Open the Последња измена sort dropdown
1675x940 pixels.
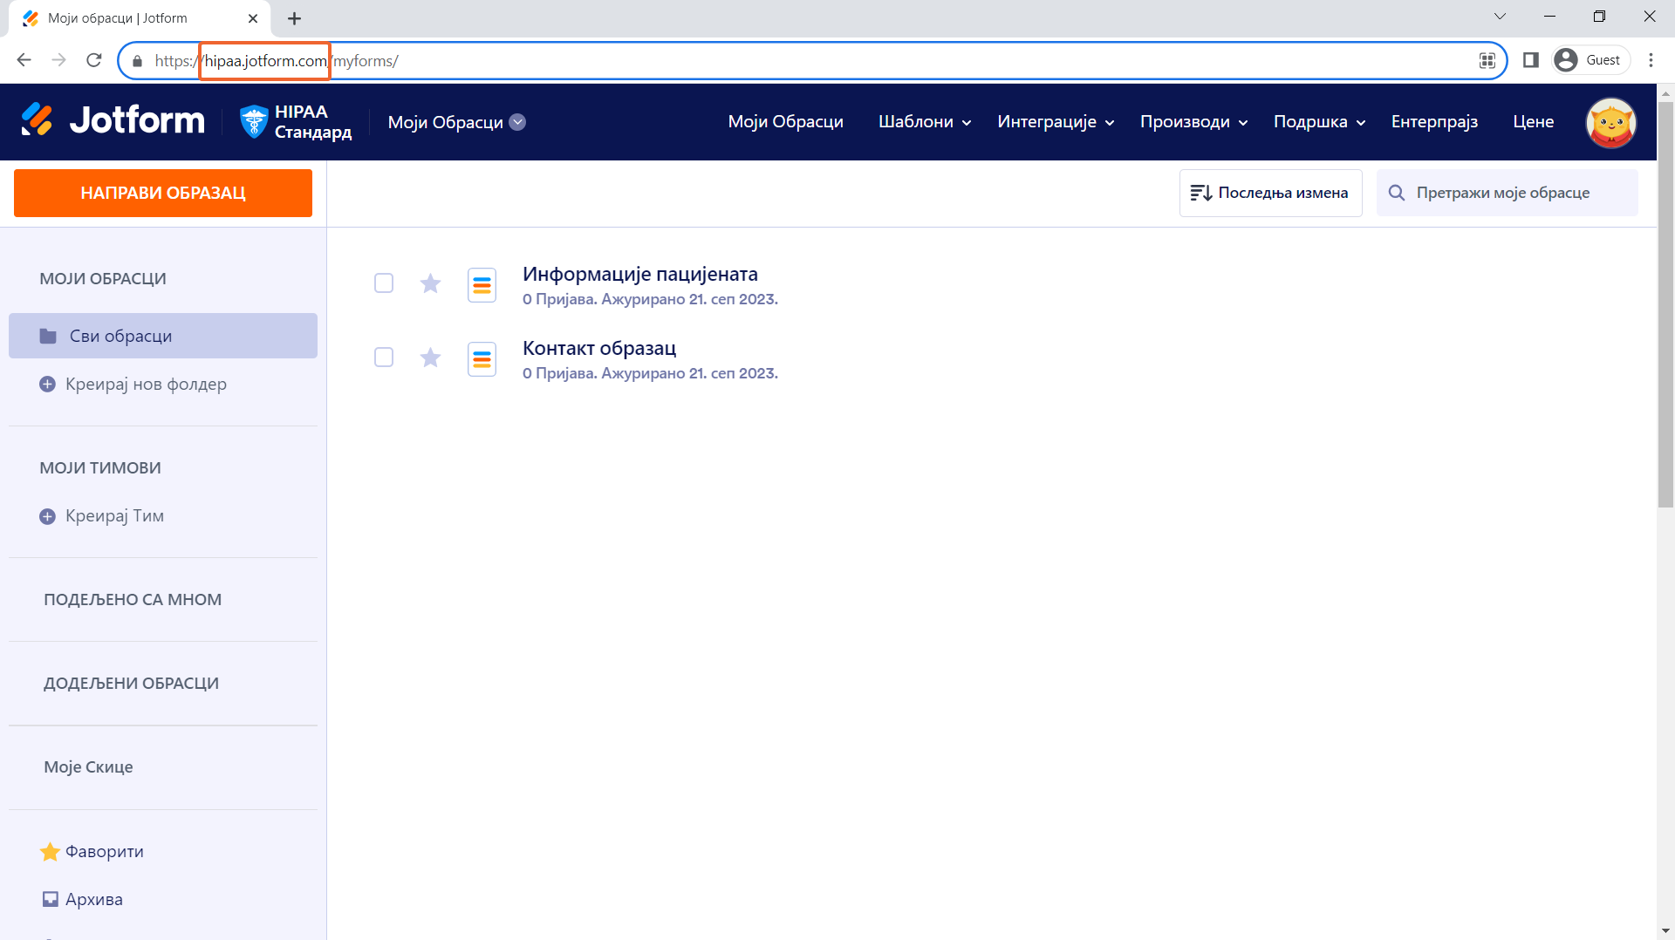click(x=1270, y=193)
